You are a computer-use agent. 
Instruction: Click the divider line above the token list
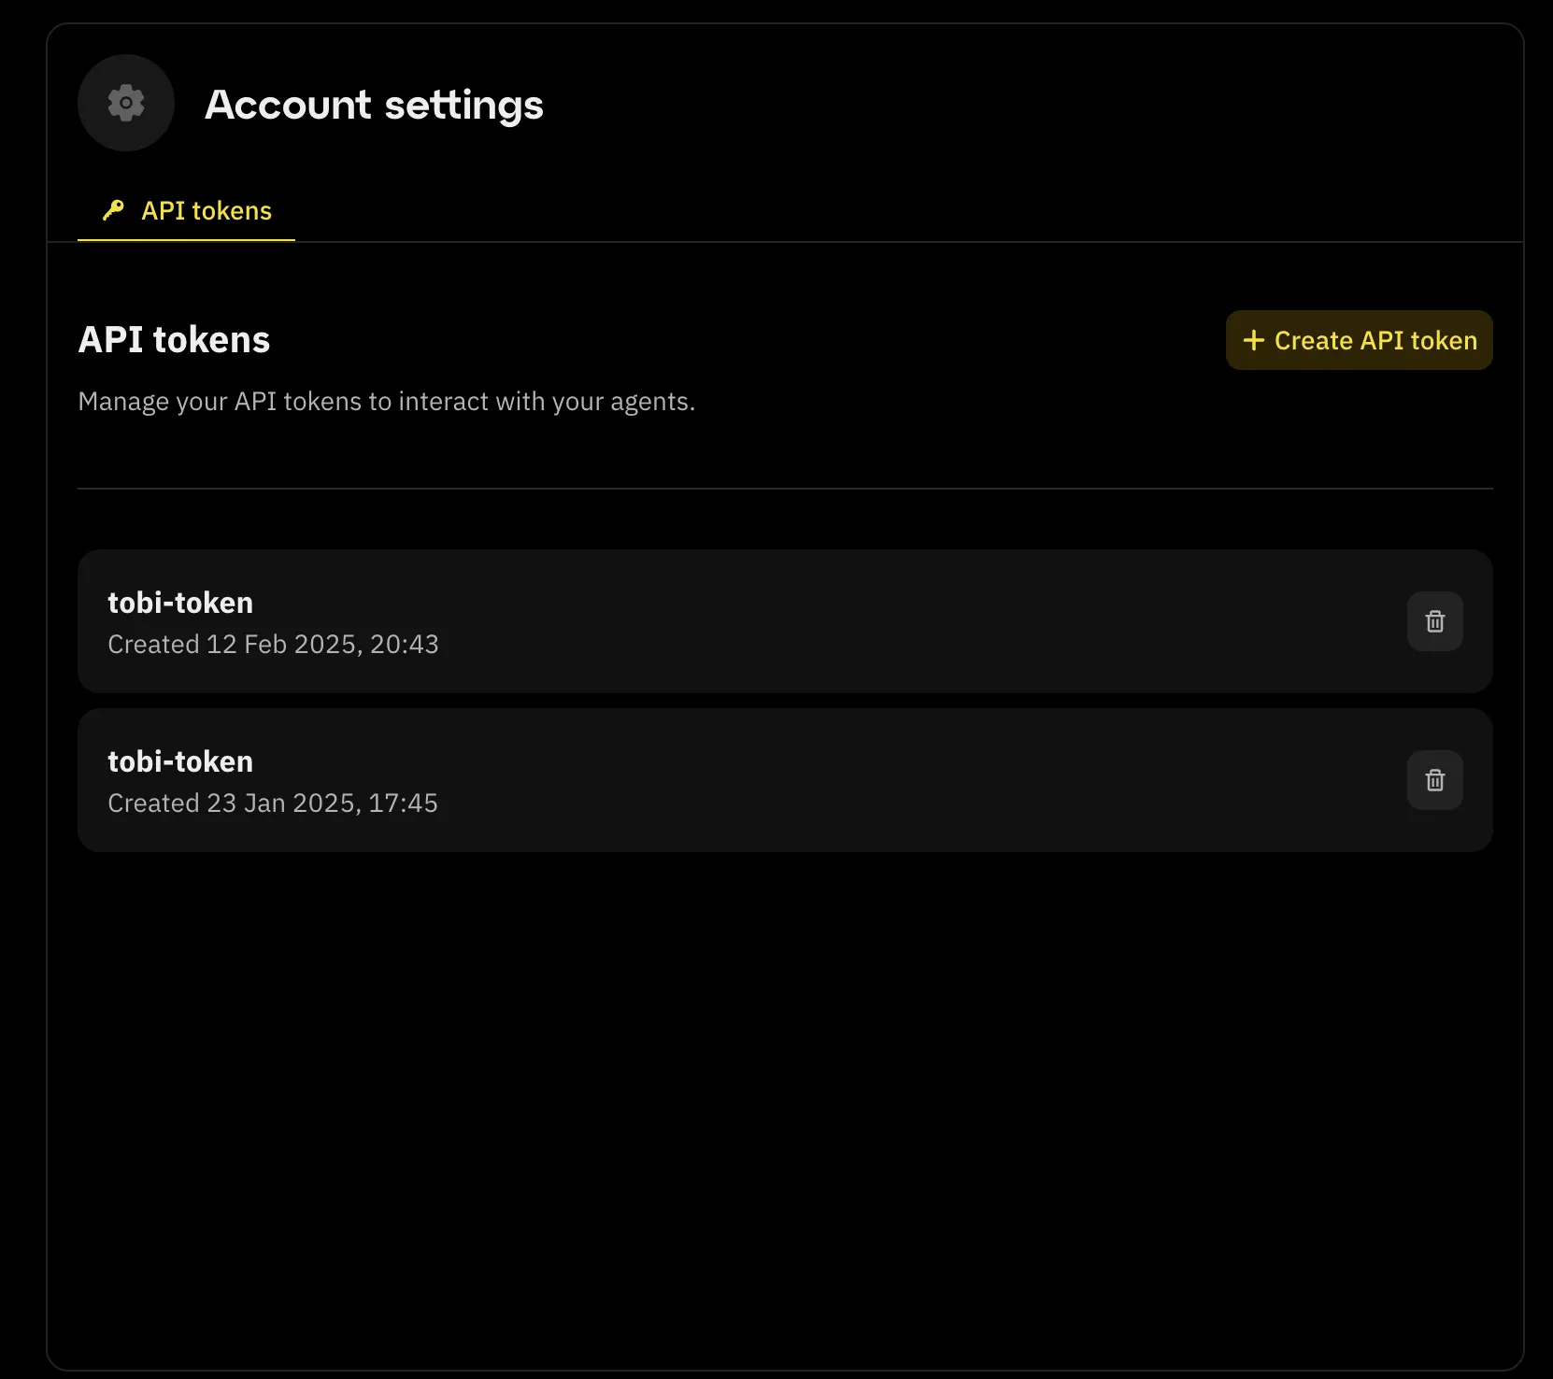click(x=785, y=488)
